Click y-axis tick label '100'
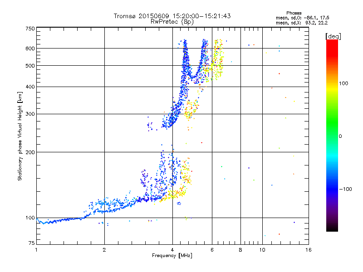This screenshot has height=272, width=363. click(30, 218)
